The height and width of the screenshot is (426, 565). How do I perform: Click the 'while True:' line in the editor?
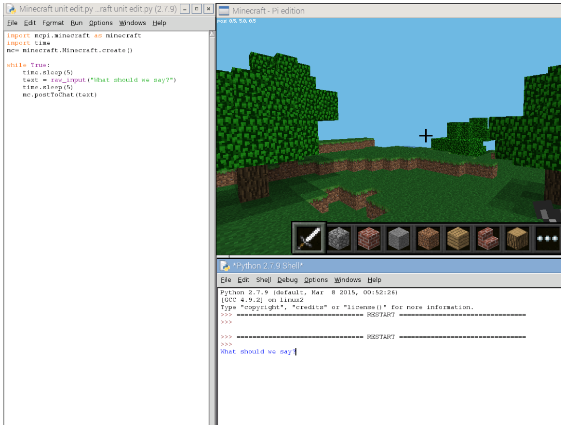pos(28,65)
